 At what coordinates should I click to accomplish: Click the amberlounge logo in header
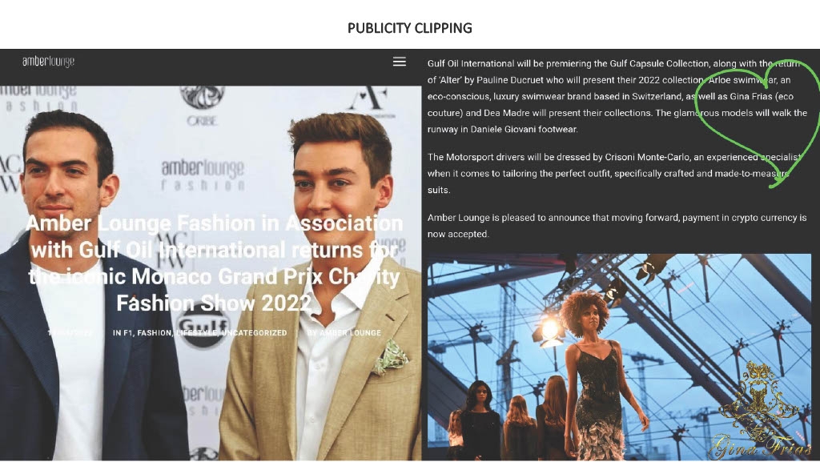(48, 61)
